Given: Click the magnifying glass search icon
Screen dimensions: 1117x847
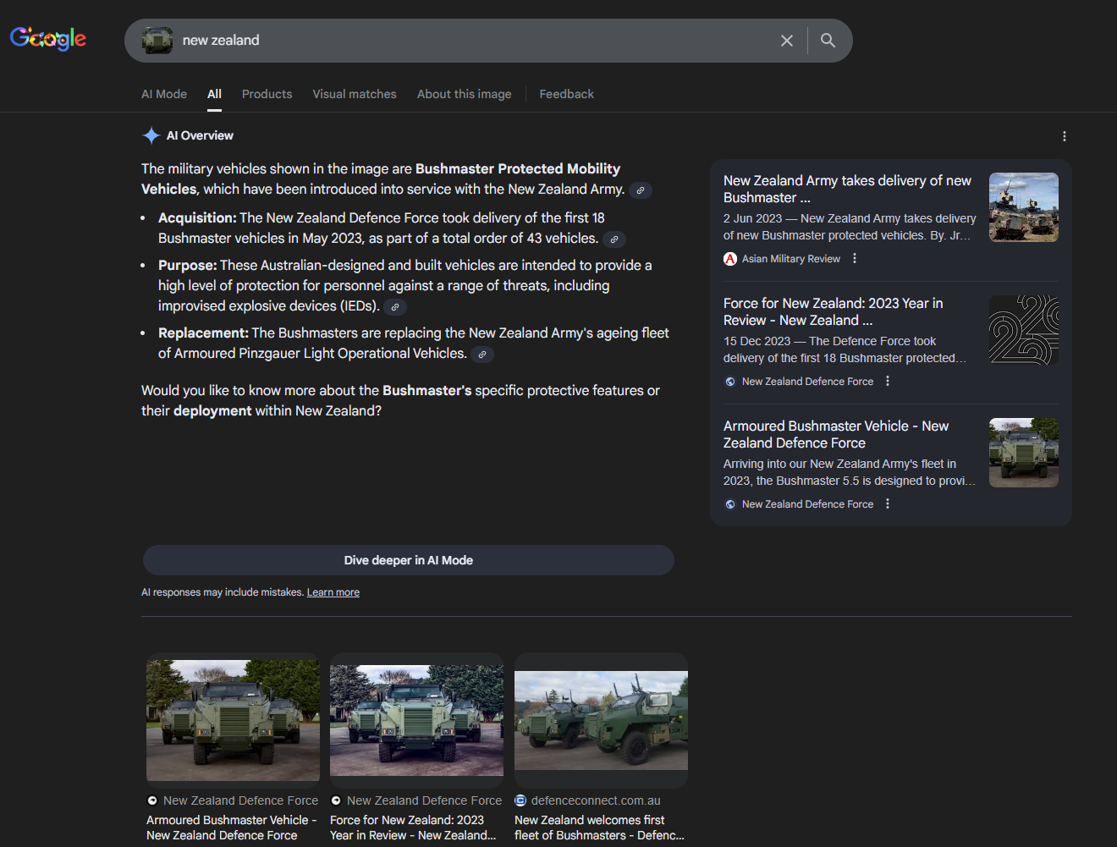Looking at the screenshot, I should [828, 41].
